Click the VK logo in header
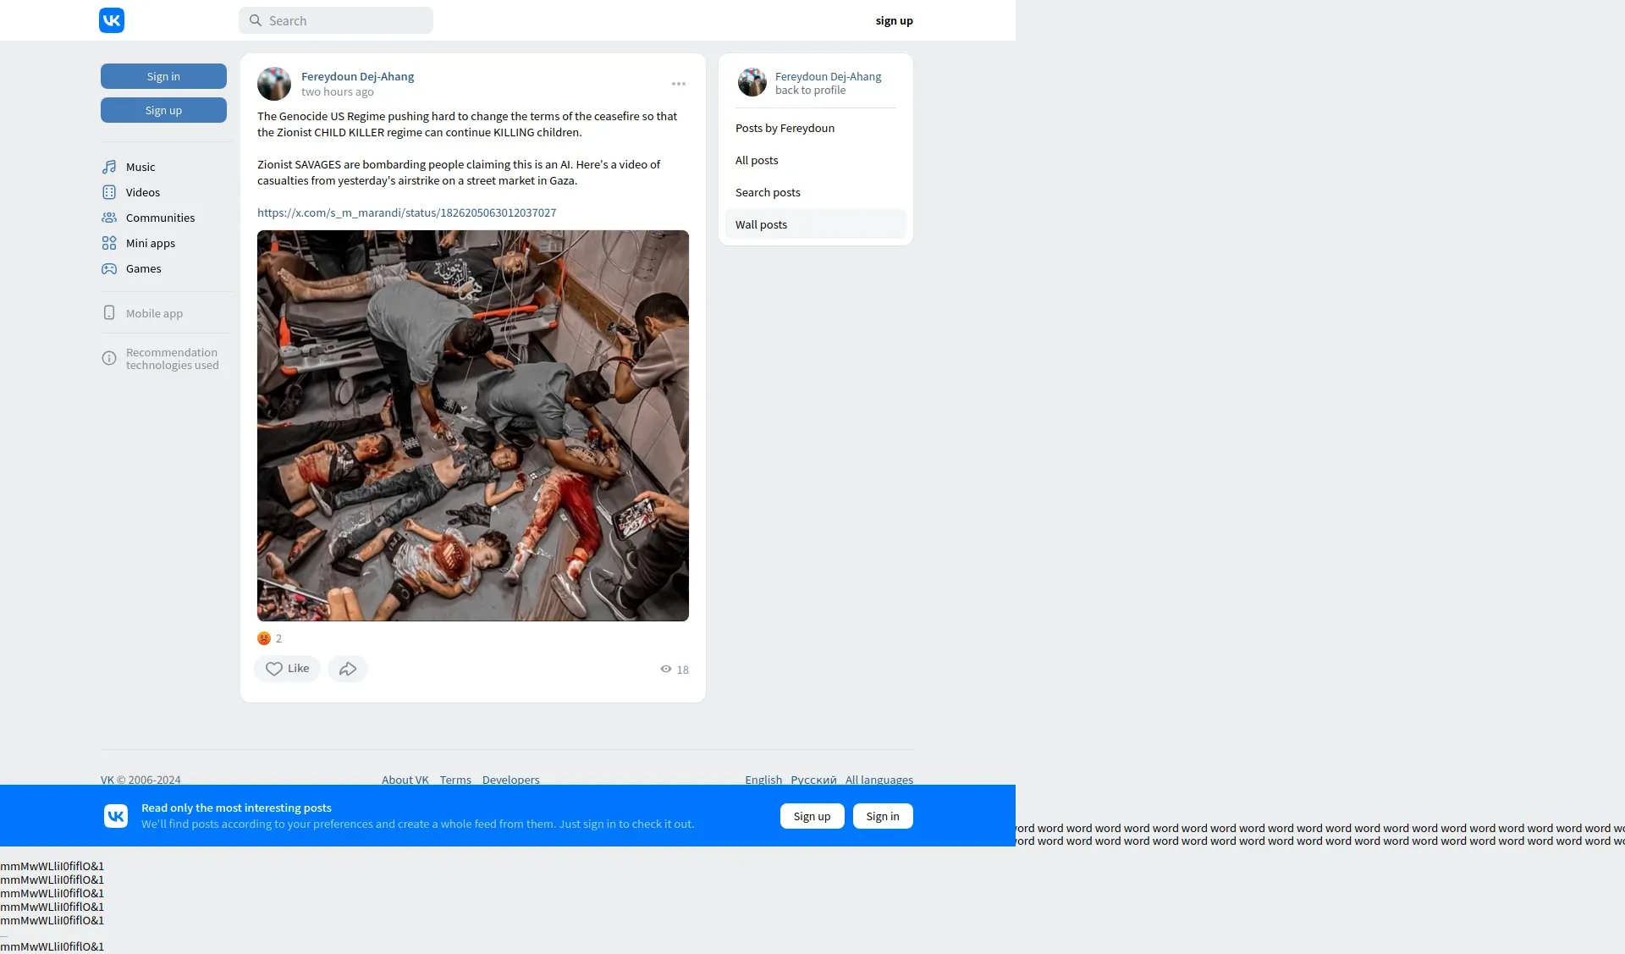Viewport: 1625px width, 954px height. [112, 20]
